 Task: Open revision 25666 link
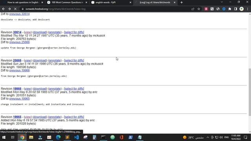[17, 60]
